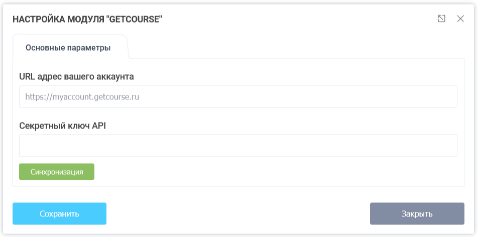478x237 pixels.
Task: Maximize the module window via the arrow icon
Action: (441, 19)
